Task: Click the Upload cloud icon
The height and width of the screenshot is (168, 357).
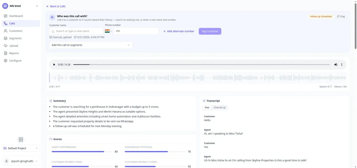Action: pos(6,46)
